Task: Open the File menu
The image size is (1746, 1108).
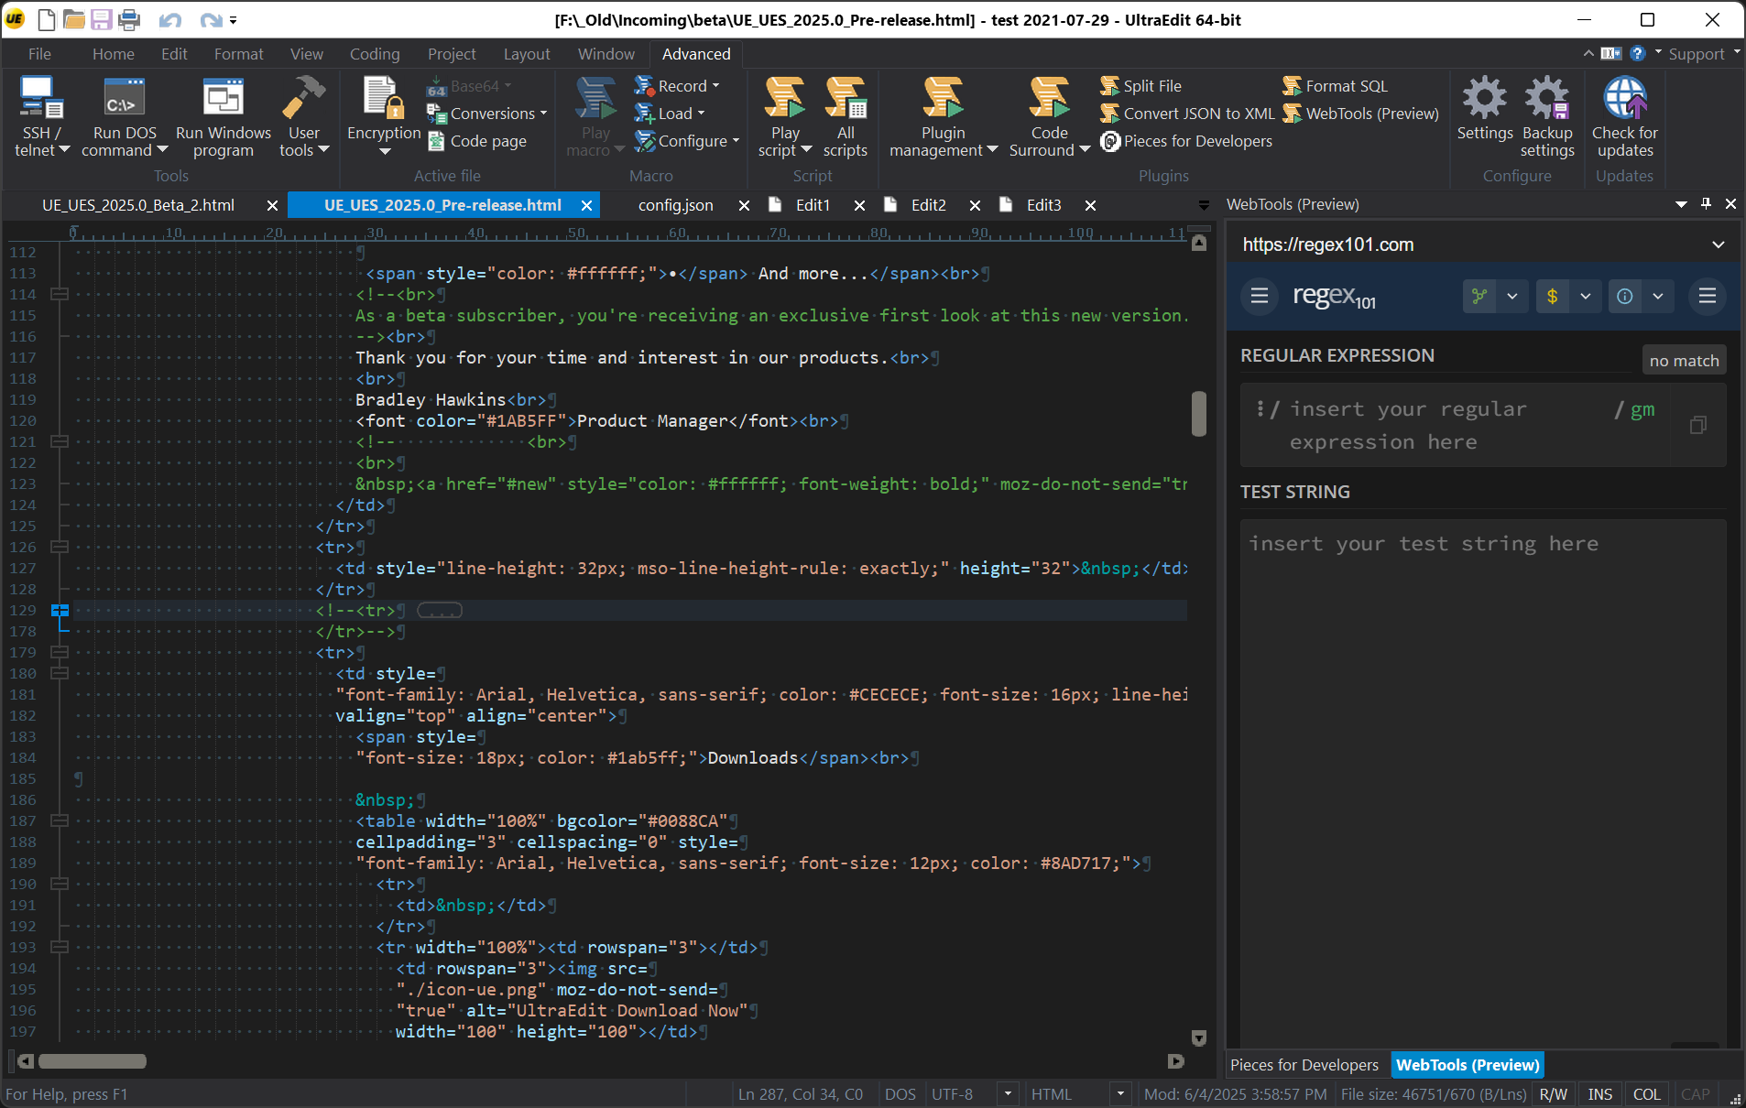Action: click(x=39, y=54)
